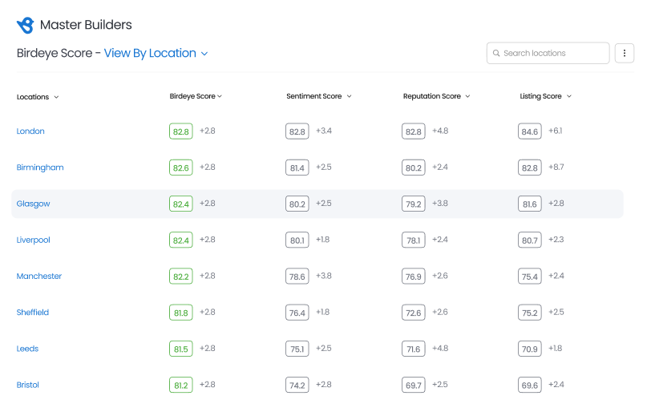Click London's Sentiment Score change +3.4

coord(324,131)
